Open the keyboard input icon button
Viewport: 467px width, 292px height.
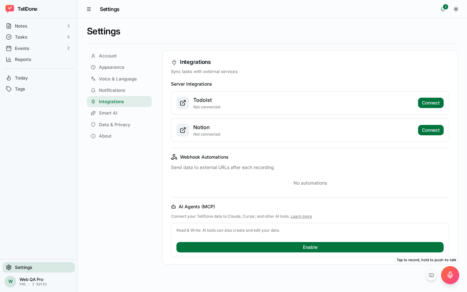(431, 275)
